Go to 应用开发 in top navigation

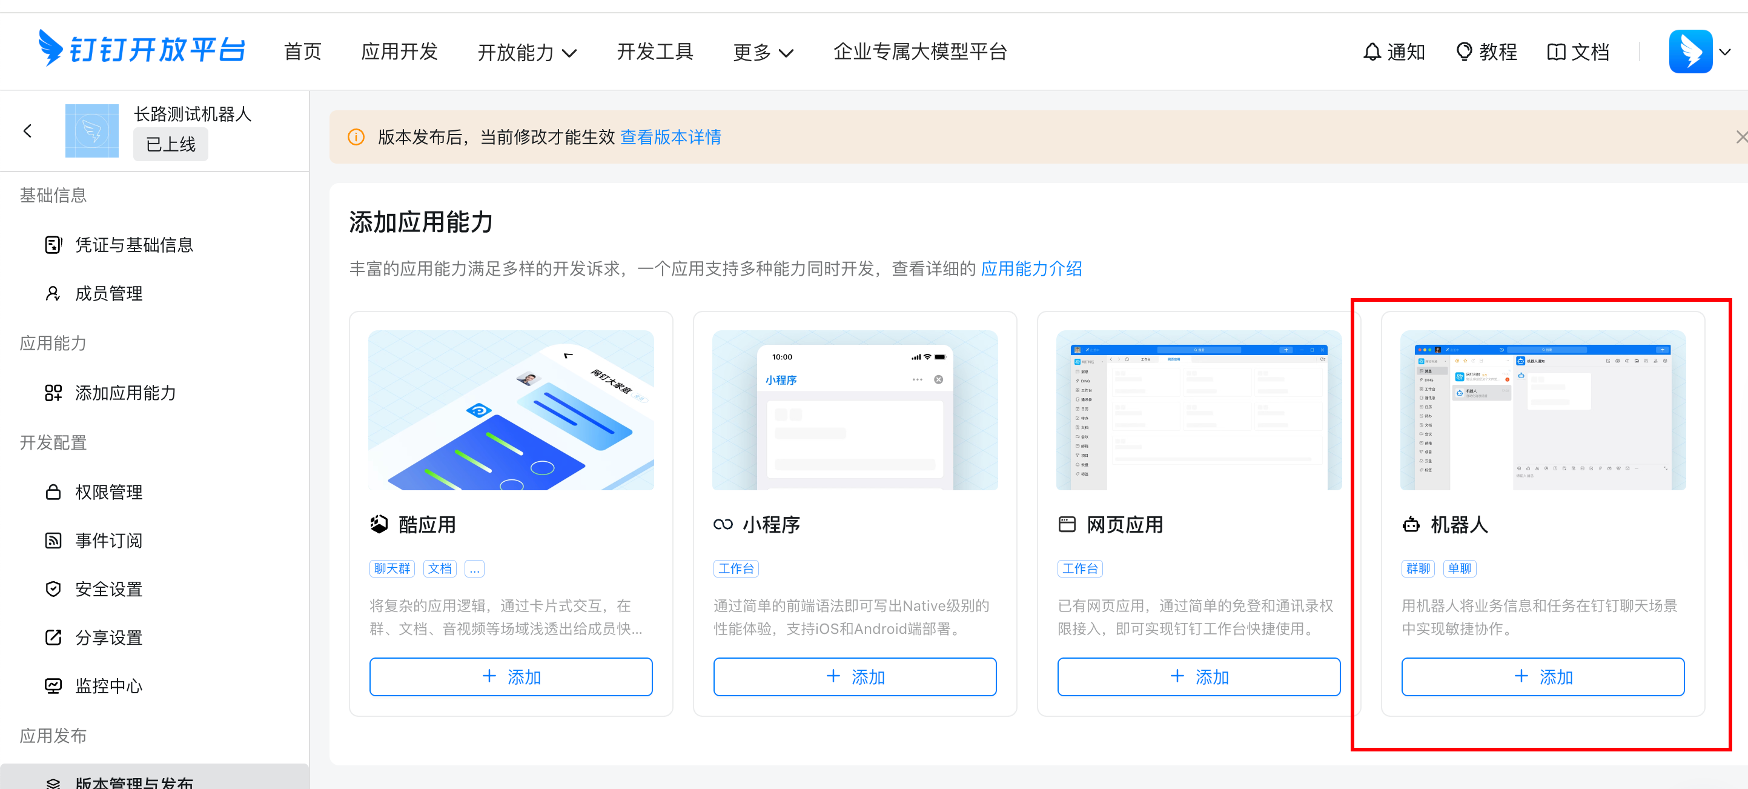coord(399,52)
